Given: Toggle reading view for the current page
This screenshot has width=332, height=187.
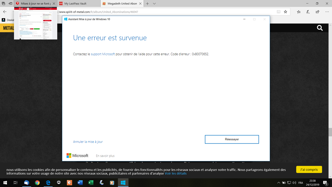Looking at the screenshot, I should tap(279, 12).
